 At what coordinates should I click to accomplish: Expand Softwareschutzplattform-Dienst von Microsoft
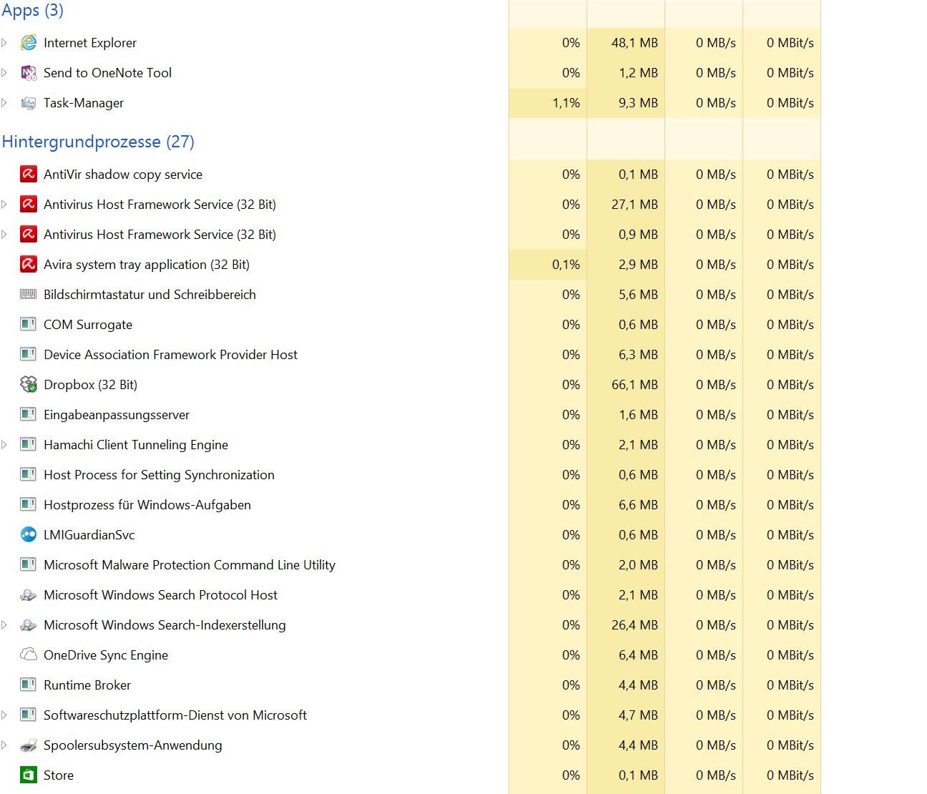point(4,715)
